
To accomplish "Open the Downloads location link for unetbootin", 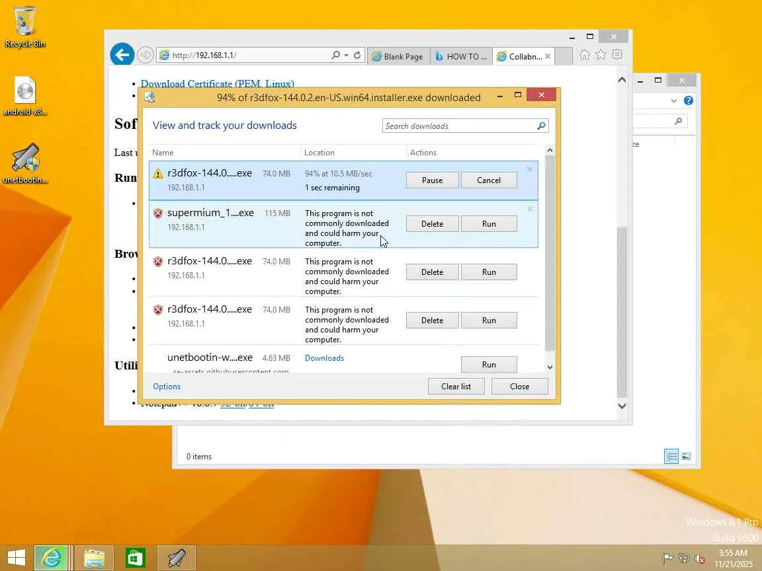I will [324, 358].
